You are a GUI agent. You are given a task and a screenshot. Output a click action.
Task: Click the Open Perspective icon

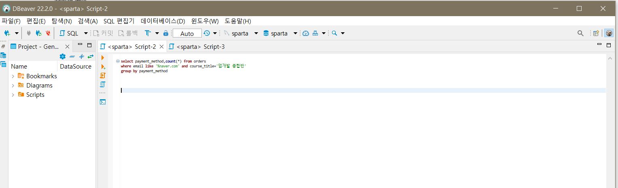point(596,33)
